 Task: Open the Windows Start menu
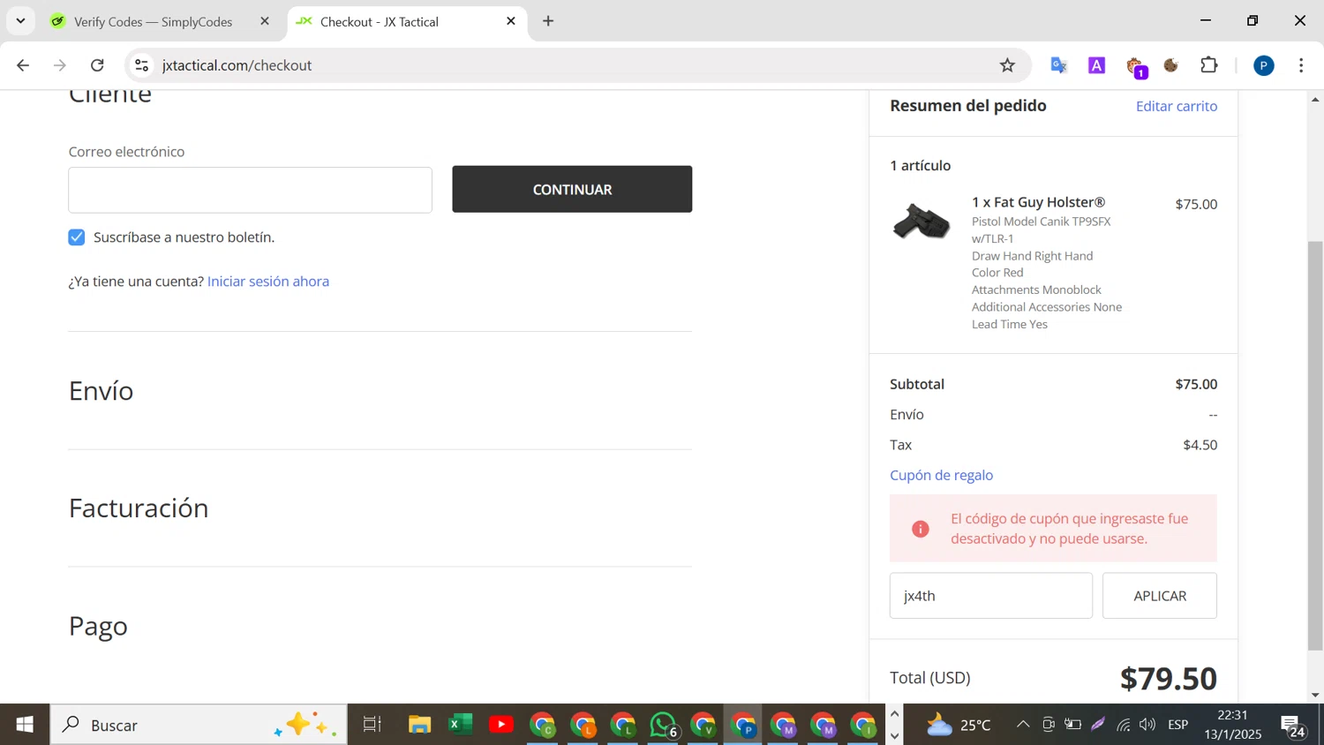pyautogui.click(x=25, y=725)
